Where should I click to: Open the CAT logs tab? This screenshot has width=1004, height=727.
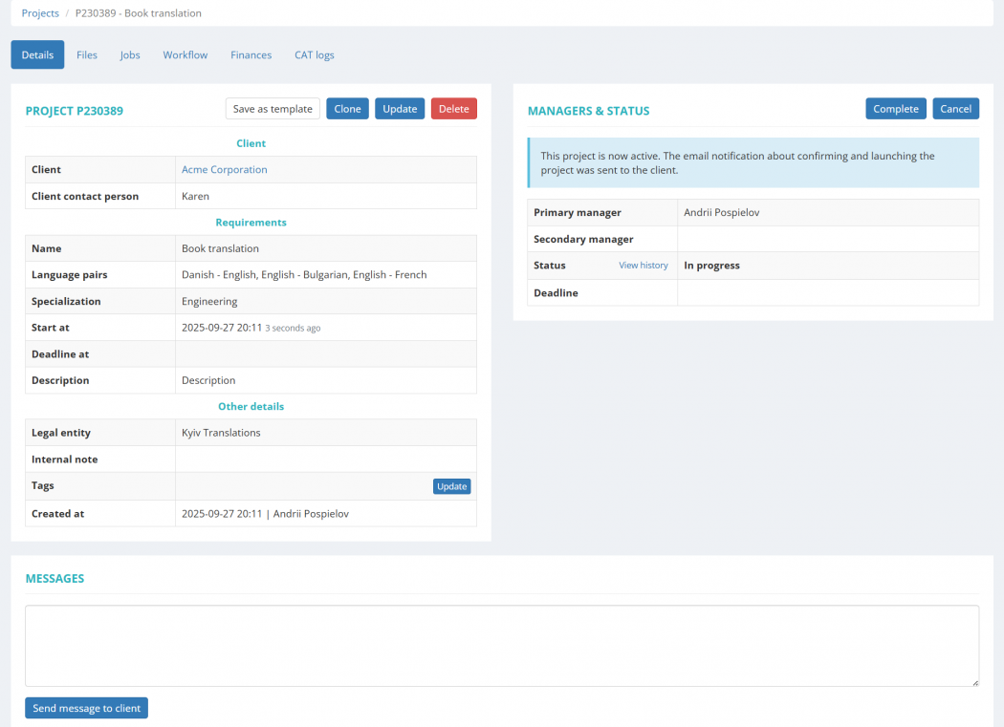[314, 54]
